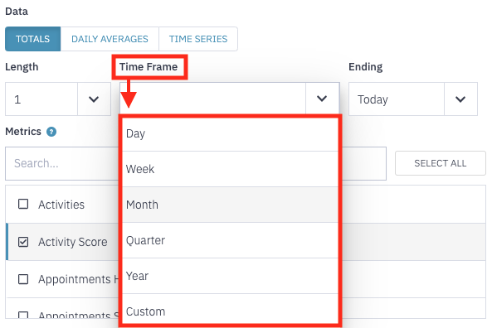Check the Activities checkbox
This screenshot has height=328, width=492.
(23, 205)
